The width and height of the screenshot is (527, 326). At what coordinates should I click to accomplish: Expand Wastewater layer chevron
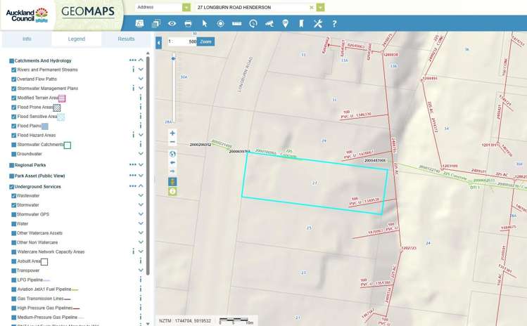point(141,195)
